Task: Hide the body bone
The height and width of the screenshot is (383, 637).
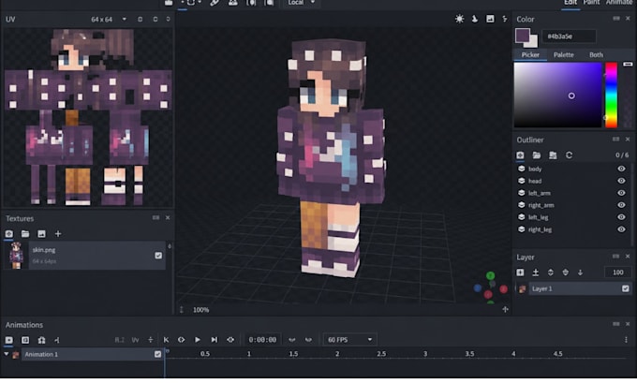Action: pos(621,169)
